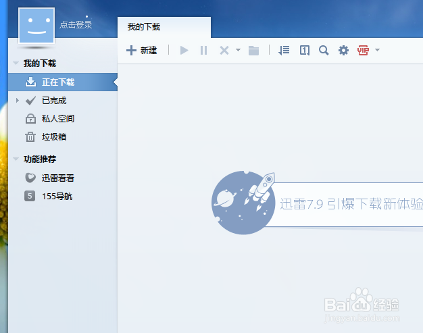Click the sort tasks icon

tap(284, 50)
